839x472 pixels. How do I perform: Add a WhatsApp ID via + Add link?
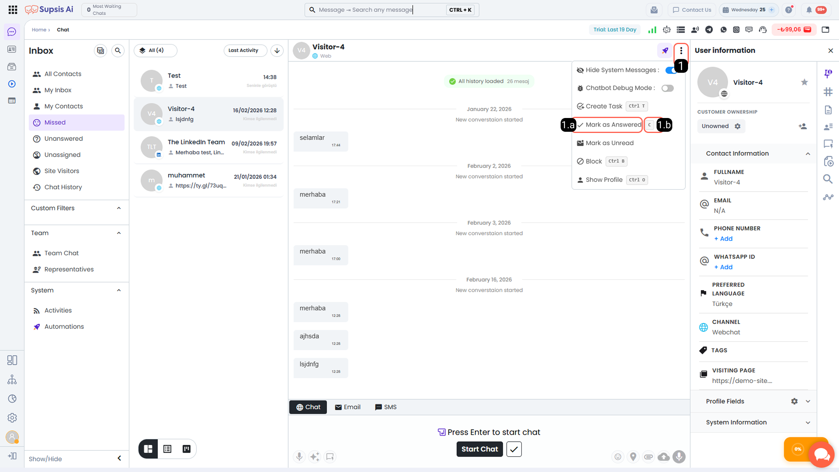pos(723,267)
